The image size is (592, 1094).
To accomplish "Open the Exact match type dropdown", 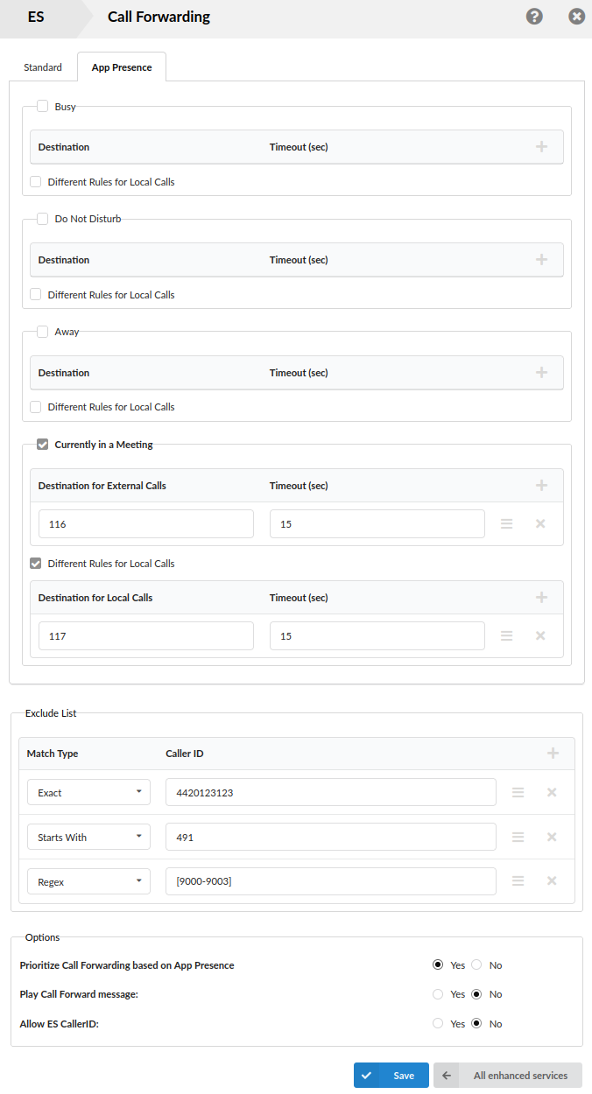I will click(x=88, y=793).
